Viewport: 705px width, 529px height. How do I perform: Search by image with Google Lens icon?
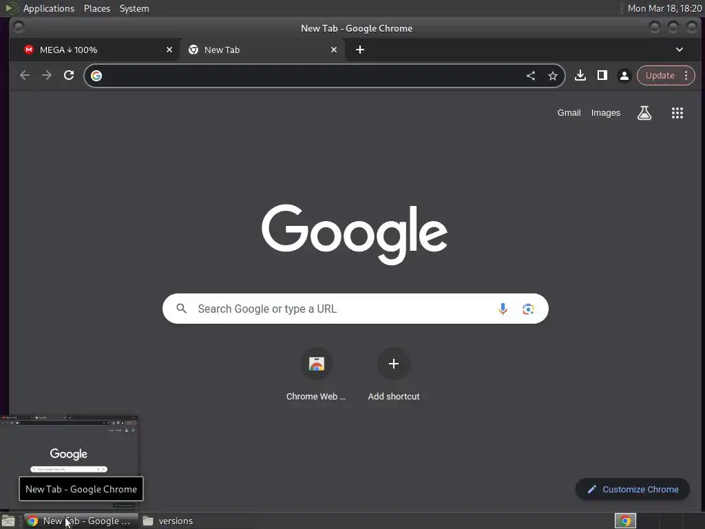point(528,309)
